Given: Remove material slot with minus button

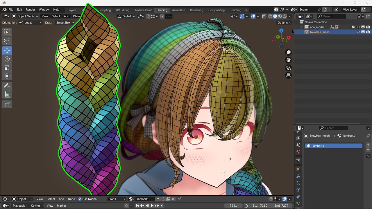Looking at the screenshot, I should pyautogui.click(x=368, y=149).
